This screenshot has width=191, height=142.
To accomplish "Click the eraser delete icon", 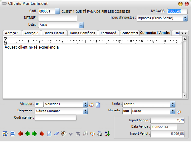I will tap(56, 134).
